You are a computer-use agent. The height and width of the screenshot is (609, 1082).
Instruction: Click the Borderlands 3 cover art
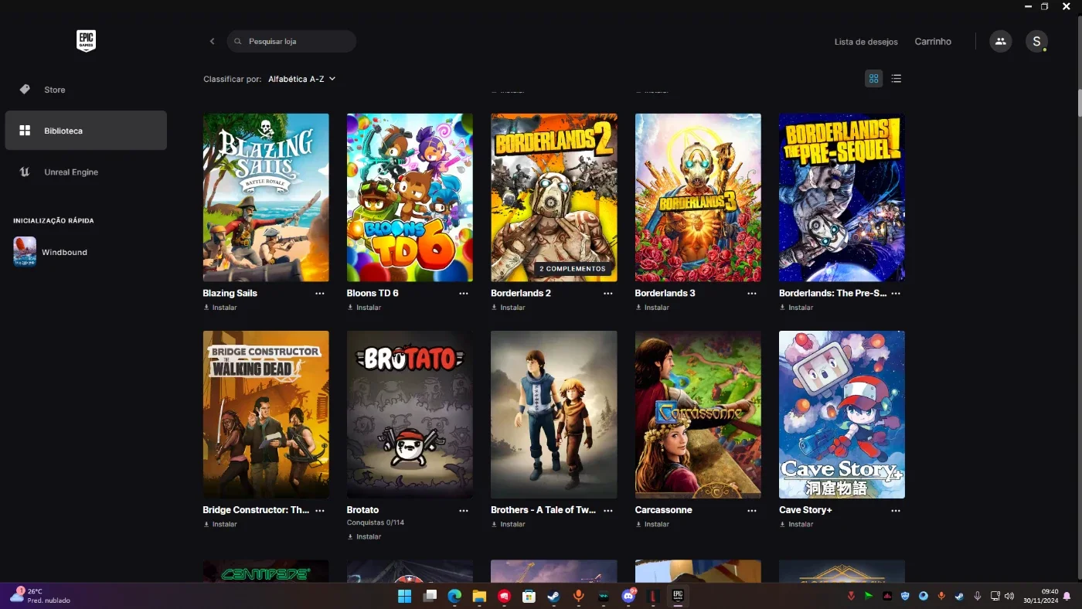pyautogui.click(x=698, y=198)
